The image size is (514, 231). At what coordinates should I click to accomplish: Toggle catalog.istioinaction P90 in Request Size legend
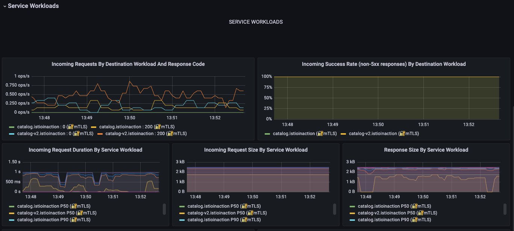224,220
